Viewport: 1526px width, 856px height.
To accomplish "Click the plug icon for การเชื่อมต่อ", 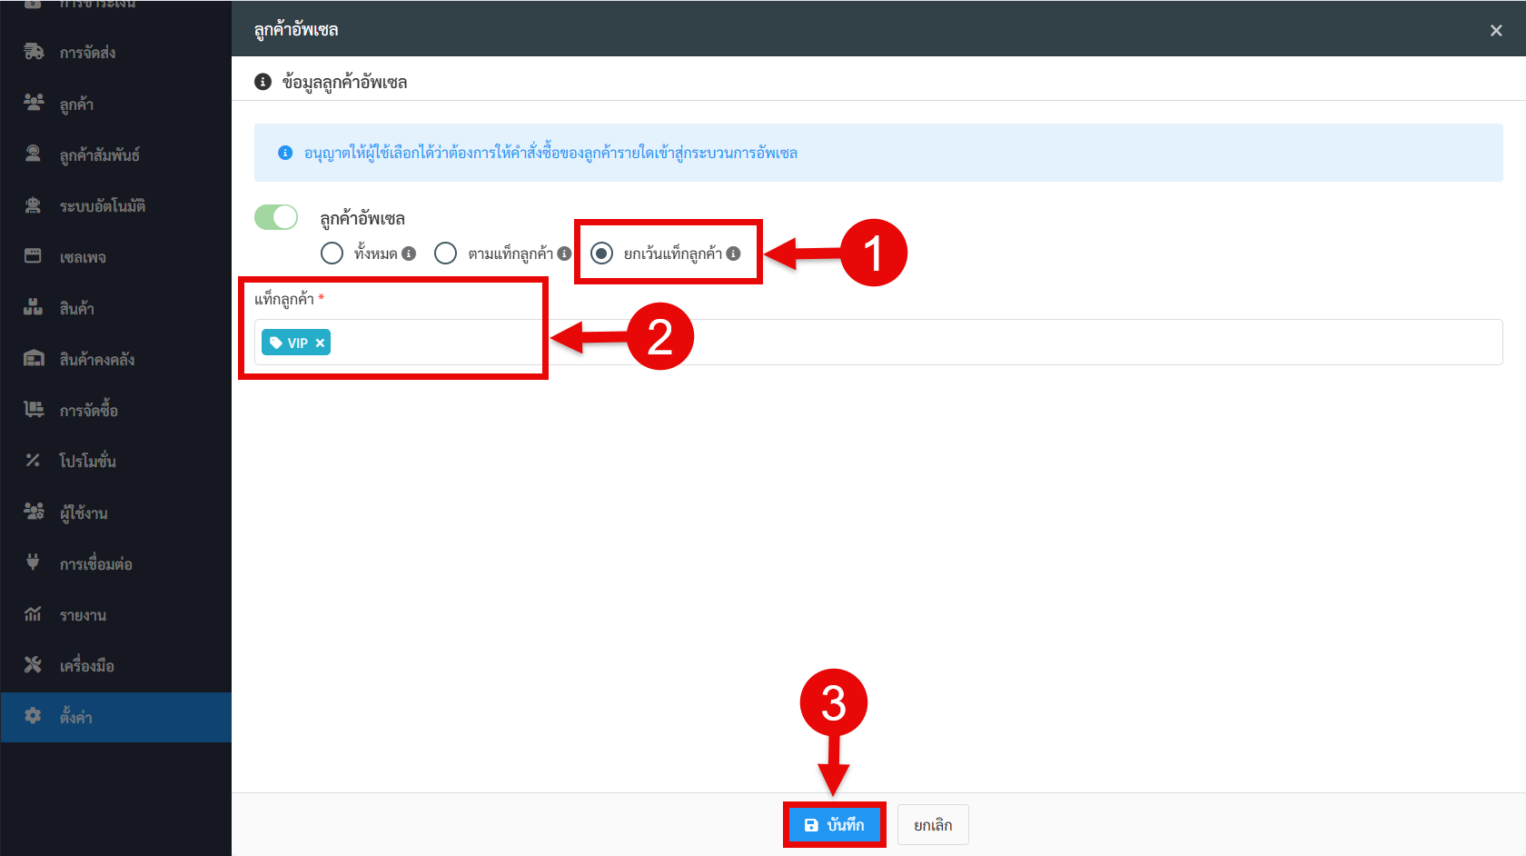I will (x=34, y=563).
